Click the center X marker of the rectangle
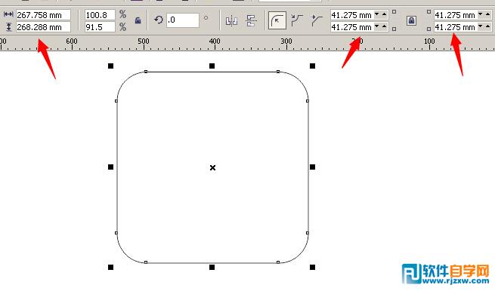This screenshot has width=495, height=291. [x=213, y=167]
